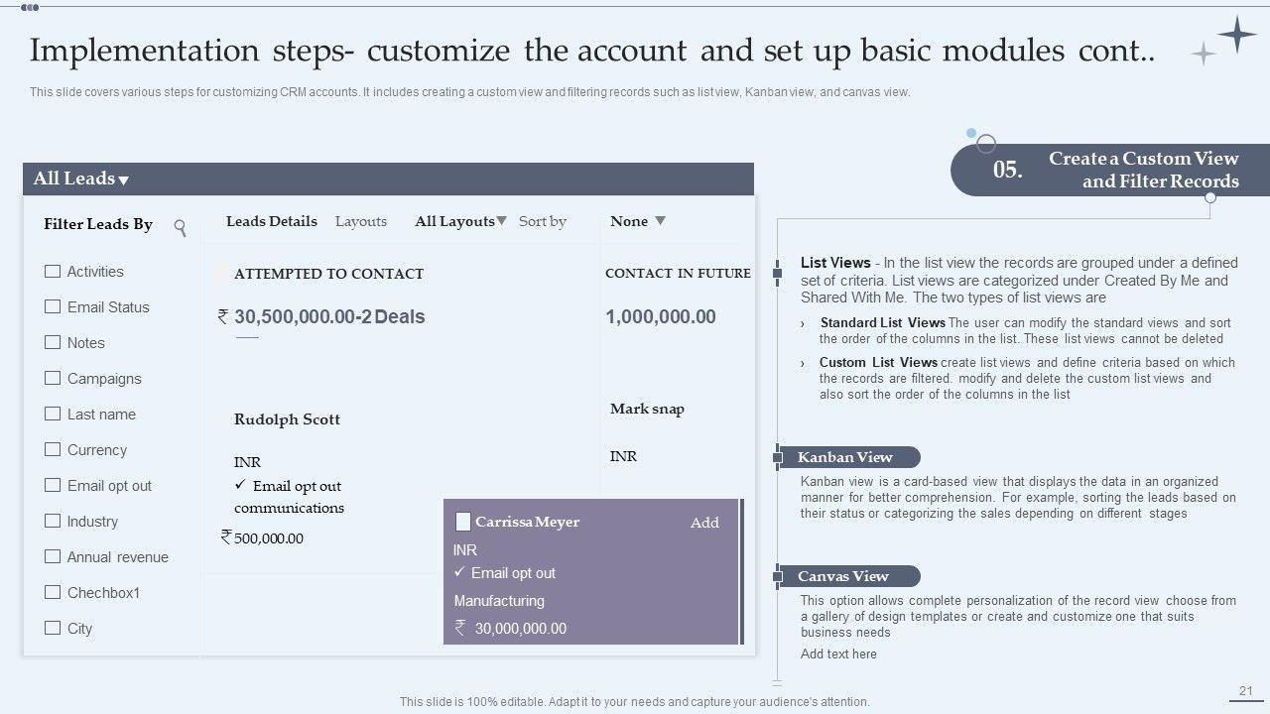Click the timeline marker beside Kanban View
The width and height of the screenshot is (1270, 714).
pos(778,457)
